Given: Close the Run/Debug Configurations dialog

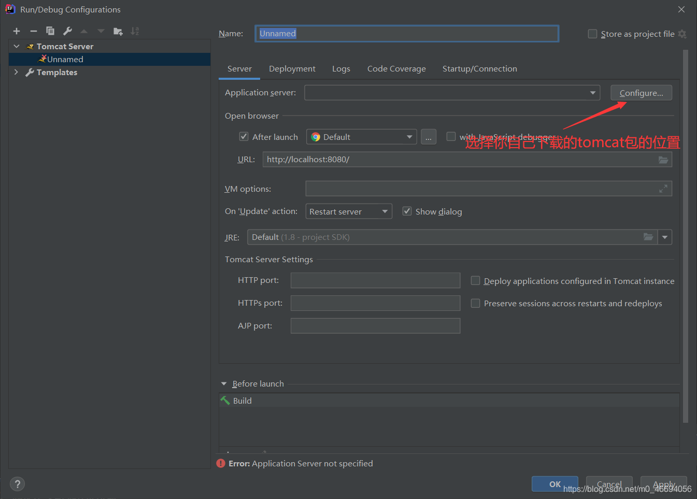Looking at the screenshot, I should point(681,9).
